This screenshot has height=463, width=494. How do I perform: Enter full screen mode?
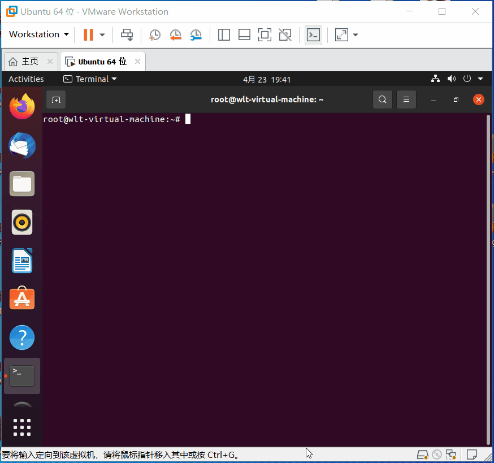click(265, 34)
